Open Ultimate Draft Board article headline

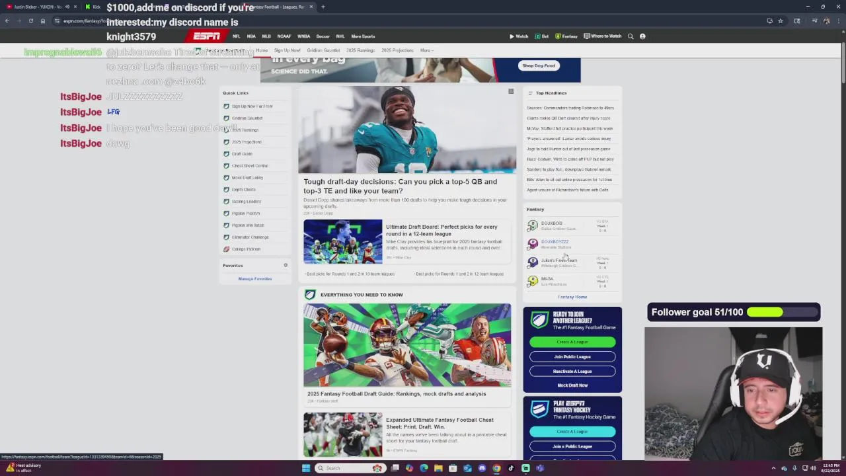click(x=442, y=230)
